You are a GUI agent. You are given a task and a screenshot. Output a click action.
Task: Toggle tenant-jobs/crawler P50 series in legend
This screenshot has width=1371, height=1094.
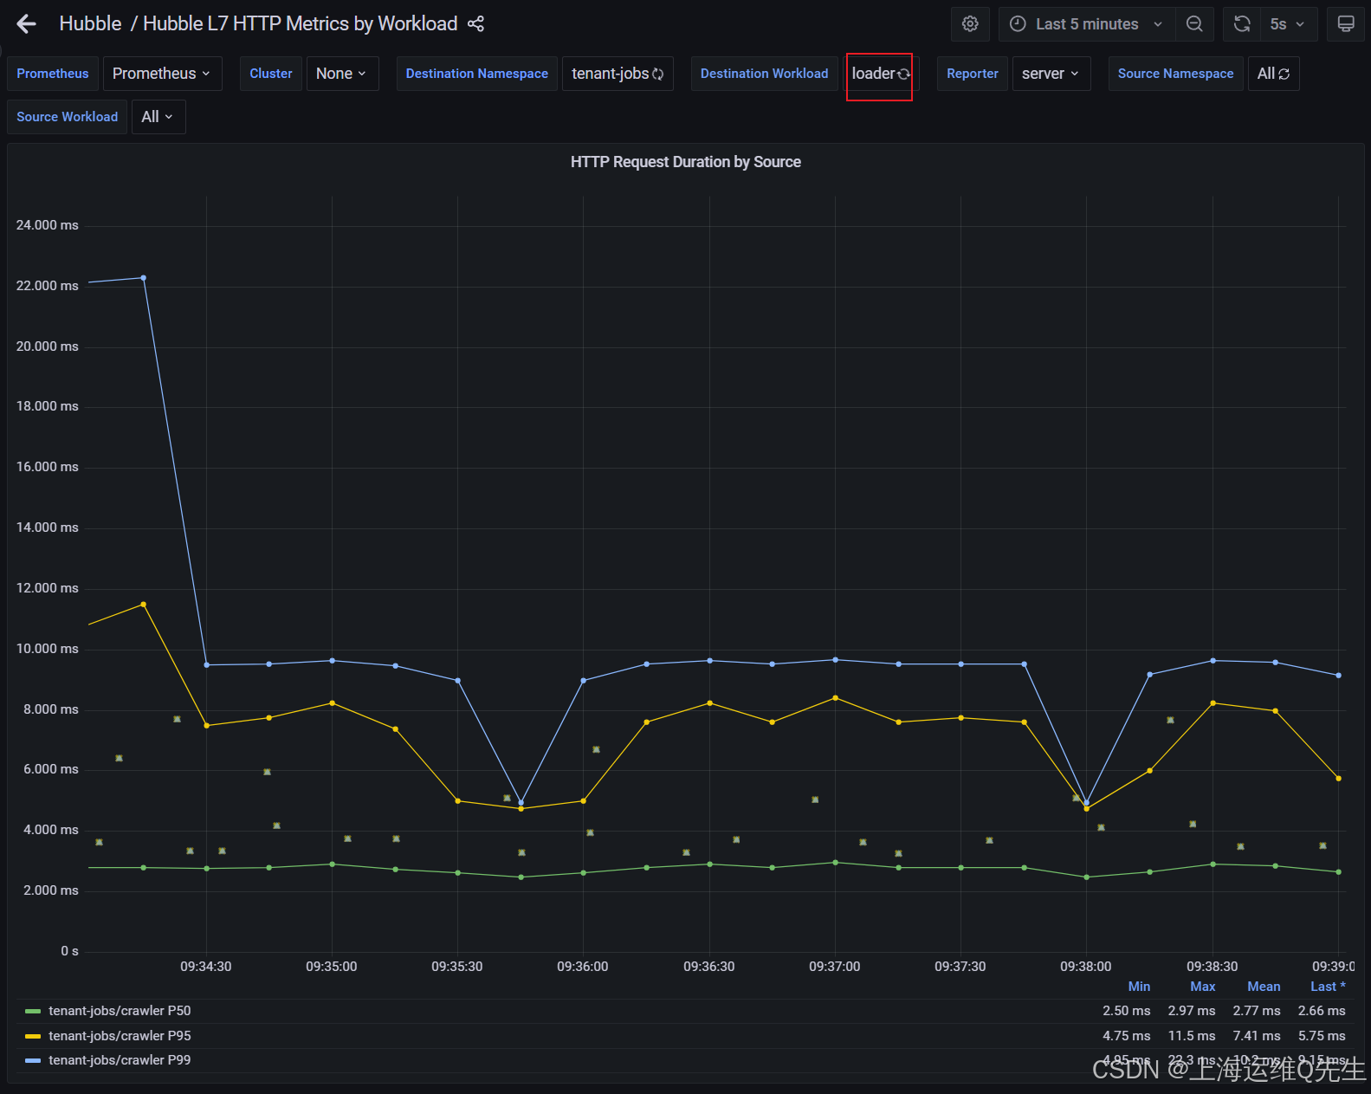click(120, 1011)
